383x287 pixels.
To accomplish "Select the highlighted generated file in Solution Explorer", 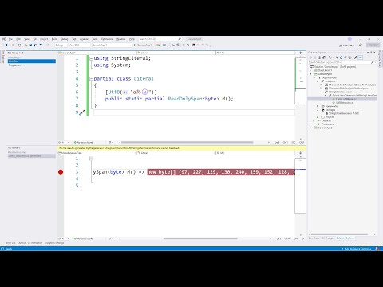I will coord(342,99).
